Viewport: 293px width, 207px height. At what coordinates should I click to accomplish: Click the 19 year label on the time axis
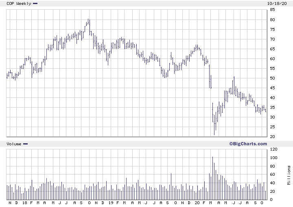pyautogui.click(x=111, y=203)
